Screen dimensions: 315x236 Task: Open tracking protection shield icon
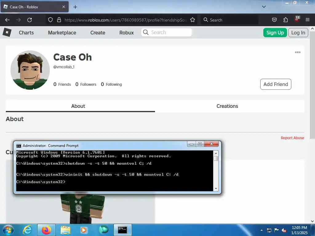pos(50,20)
